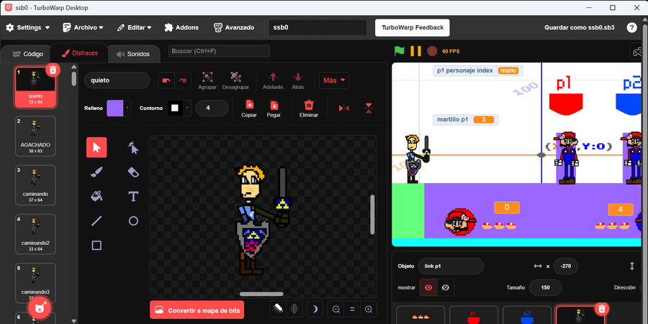Undo the last costume edit
This screenshot has height=324, width=648.
(166, 80)
